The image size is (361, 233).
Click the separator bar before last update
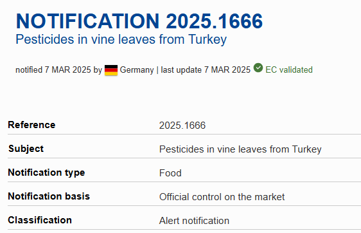(157, 70)
